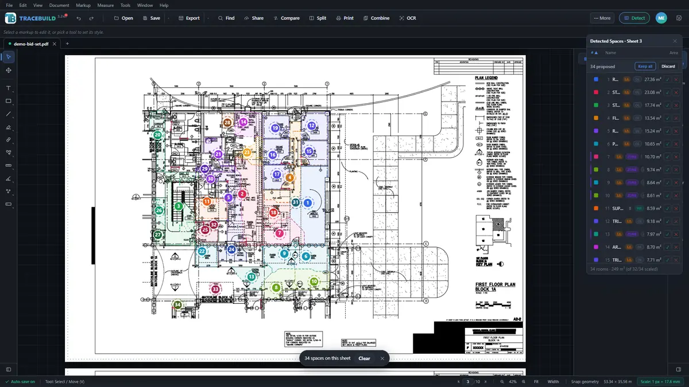
Task: Add a new document tab
Action: click(67, 44)
